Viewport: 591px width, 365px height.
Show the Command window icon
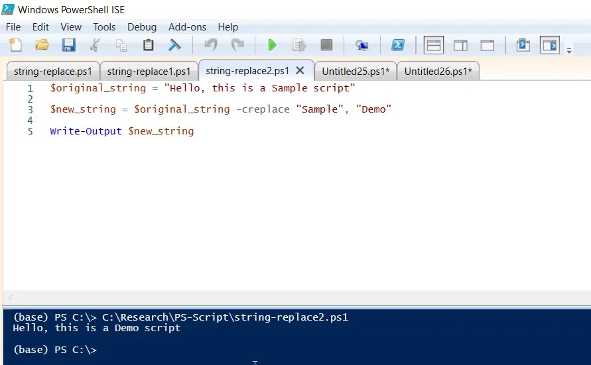[523, 45]
